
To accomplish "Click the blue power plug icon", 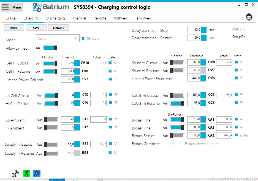I will click(37, 173).
